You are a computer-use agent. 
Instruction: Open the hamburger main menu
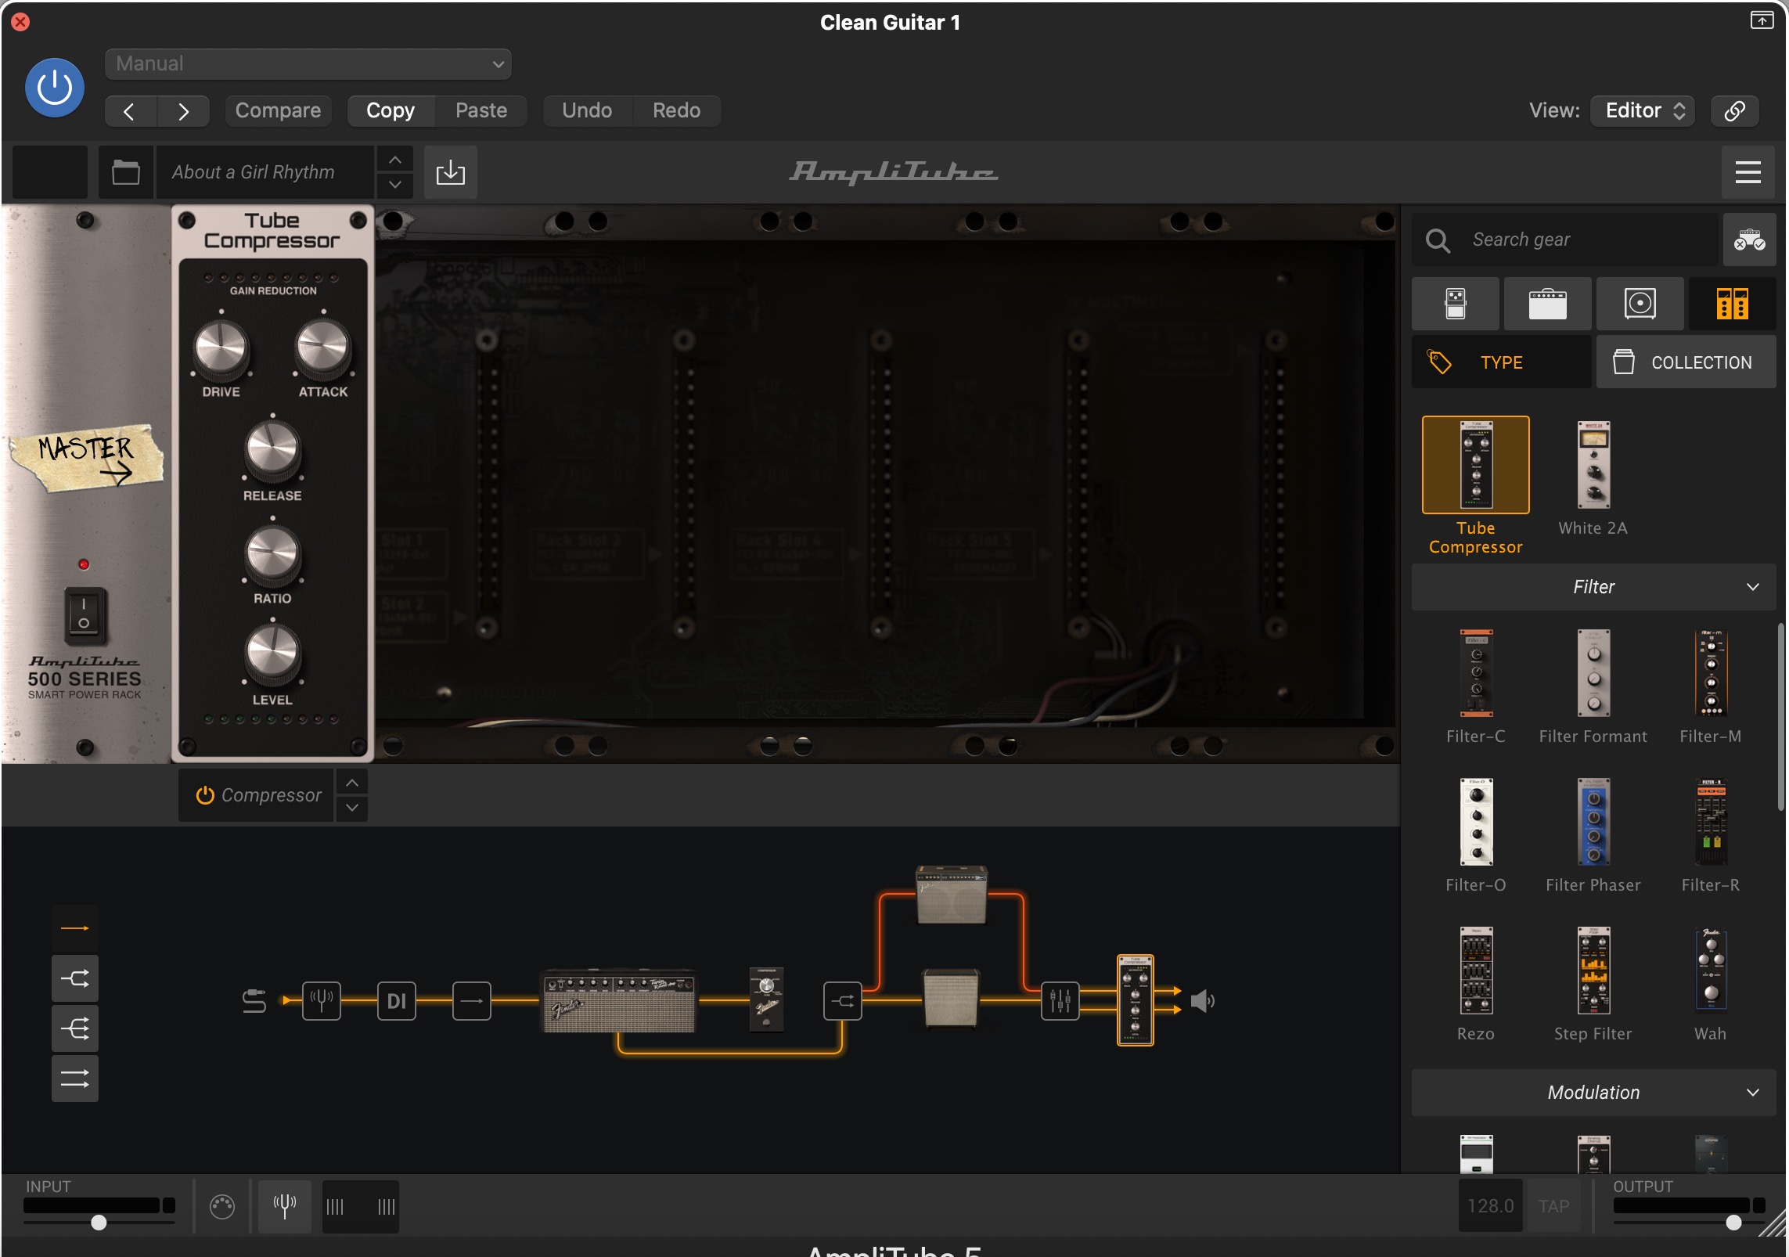click(x=1748, y=172)
